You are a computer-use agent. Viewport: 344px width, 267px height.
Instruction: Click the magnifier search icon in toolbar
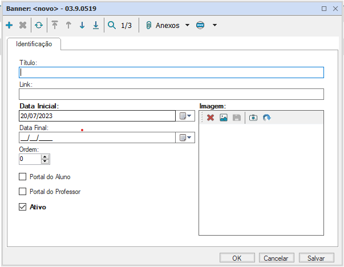coord(112,26)
